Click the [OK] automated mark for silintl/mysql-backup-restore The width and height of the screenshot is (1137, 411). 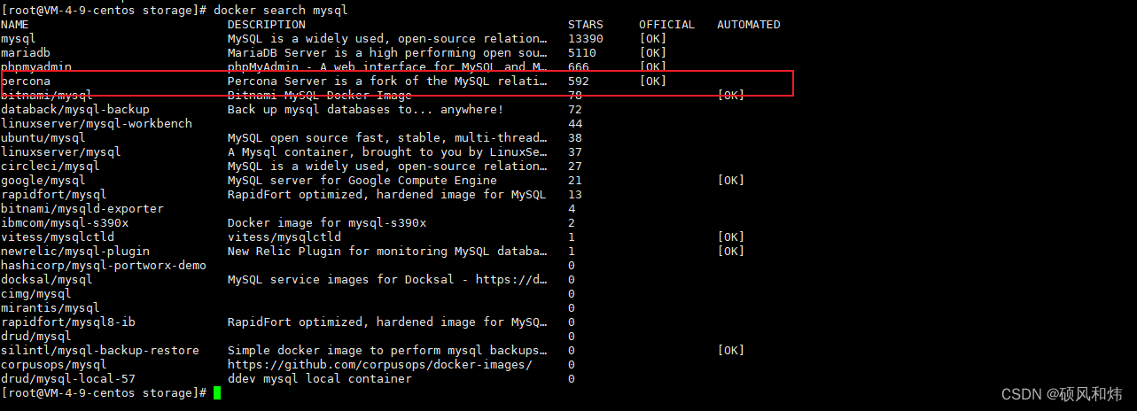731,351
